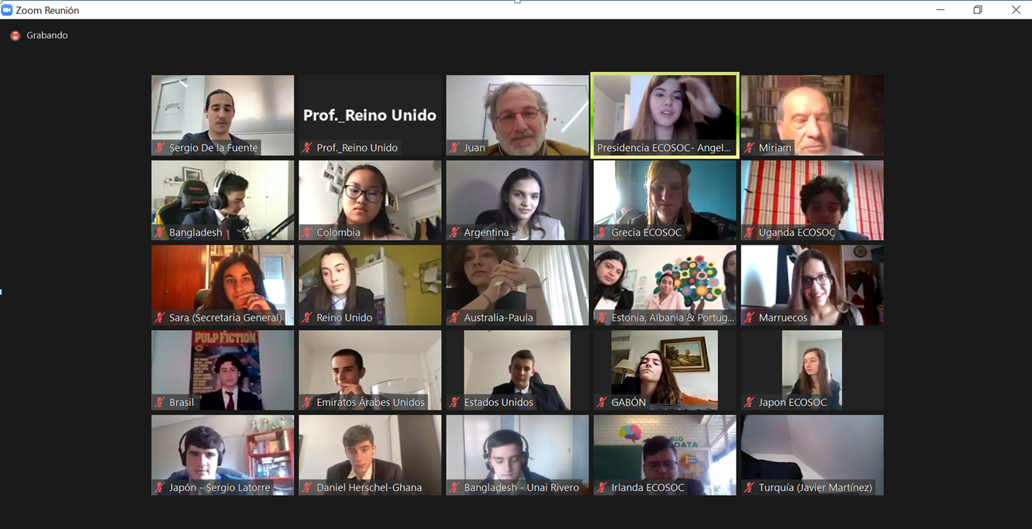Click muted mic icon beside Marruecos name
1032x529 pixels.
(x=749, y=318)
